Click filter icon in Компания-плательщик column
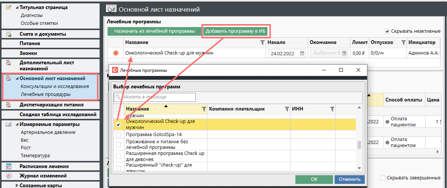The height and width of the screenshot is (188, 447). [x=286, y=109]
